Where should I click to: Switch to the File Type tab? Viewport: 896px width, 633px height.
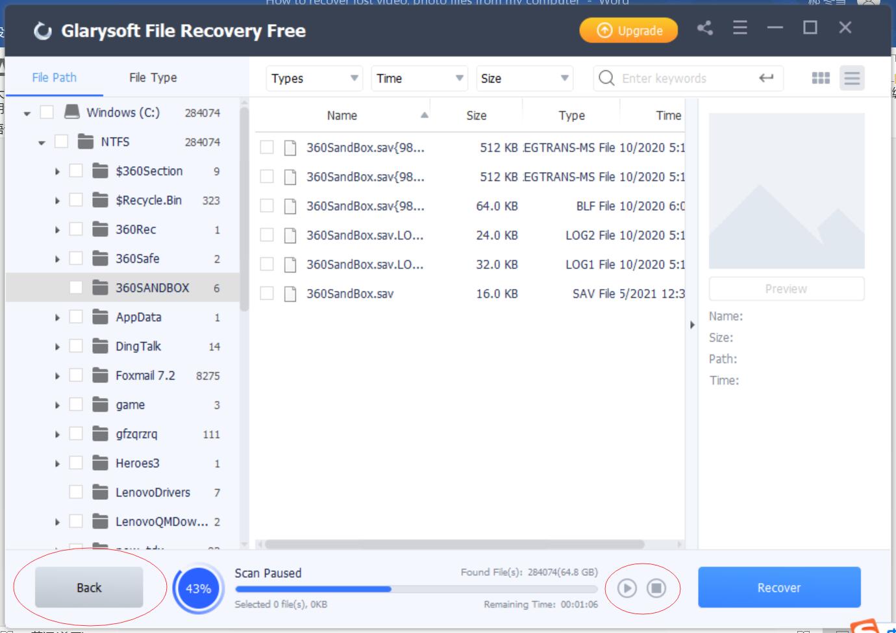[153, 77]
